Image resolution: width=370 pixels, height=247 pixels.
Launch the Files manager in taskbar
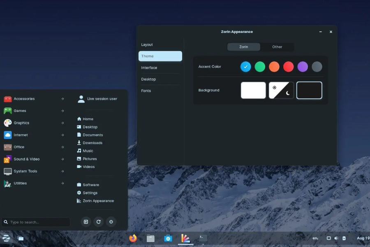[150, 238]
